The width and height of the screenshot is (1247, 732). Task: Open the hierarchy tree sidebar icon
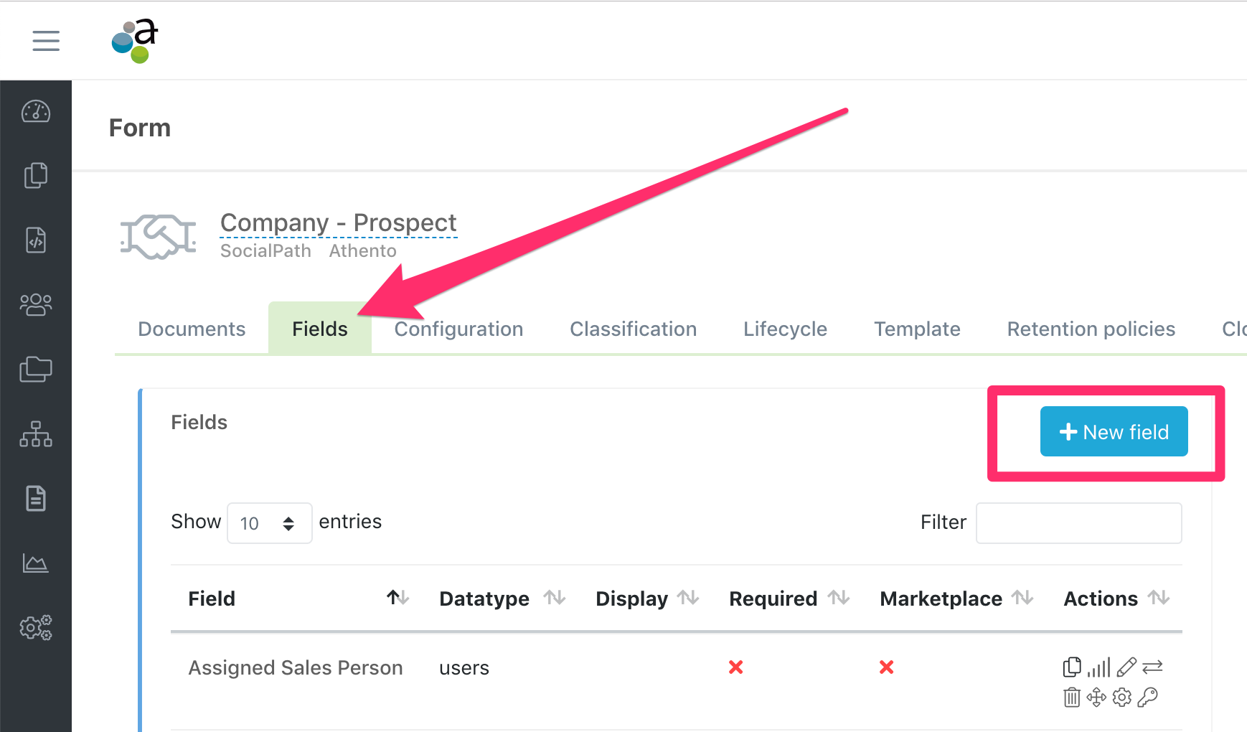pos(36,434)
